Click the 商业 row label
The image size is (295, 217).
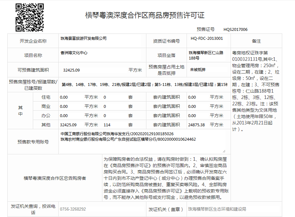pos(46,106)
